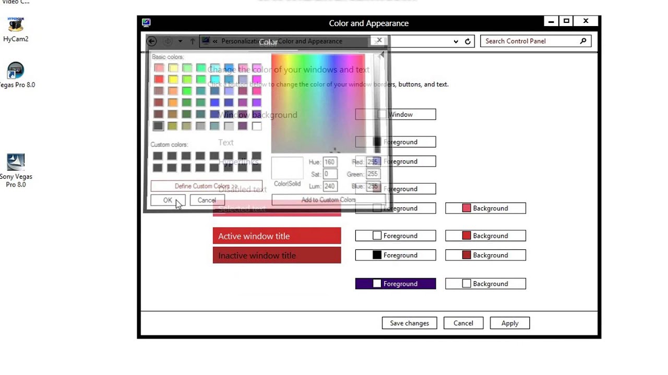Pick the bright yellow basic color swatch
Viewport: 668px width, 375px height.
173,79
